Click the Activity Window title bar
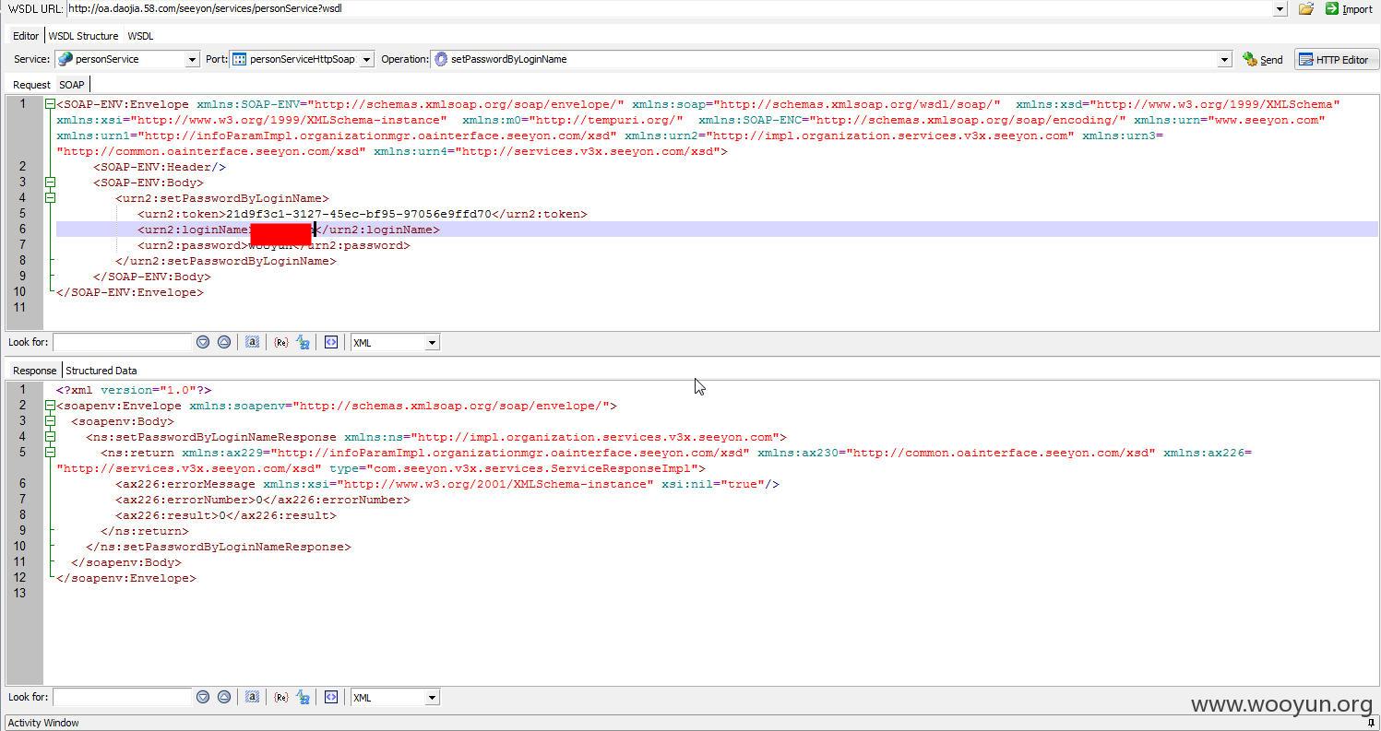This screenshot has width=1381, height=731. (x=690, y=723)
